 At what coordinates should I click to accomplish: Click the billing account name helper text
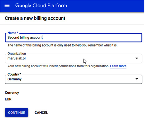[x=62, y=45]
